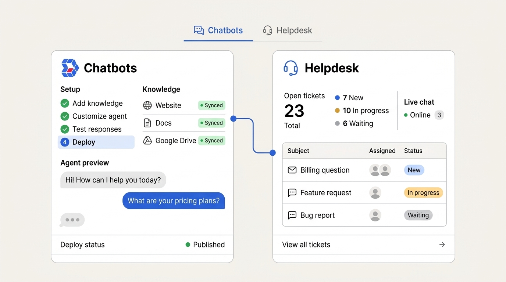Image resolution: width=506 pixels, height=282 pixels.
Task: Click the chat bubbles icon in Chatbots tab
Action: (x=199, y=30)
